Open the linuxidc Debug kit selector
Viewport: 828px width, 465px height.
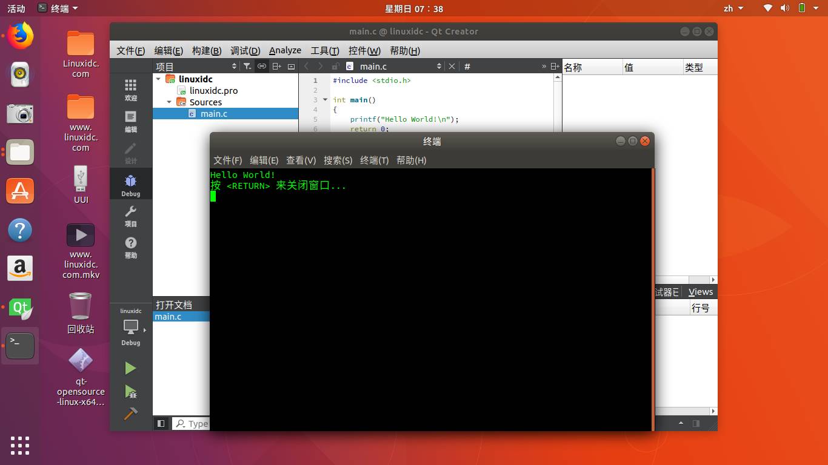tap(131, 328)
